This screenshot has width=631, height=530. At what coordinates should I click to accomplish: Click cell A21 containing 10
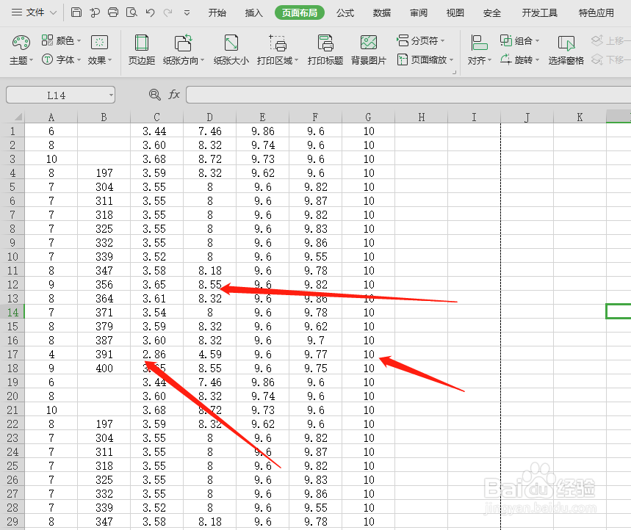pos(51,410)
